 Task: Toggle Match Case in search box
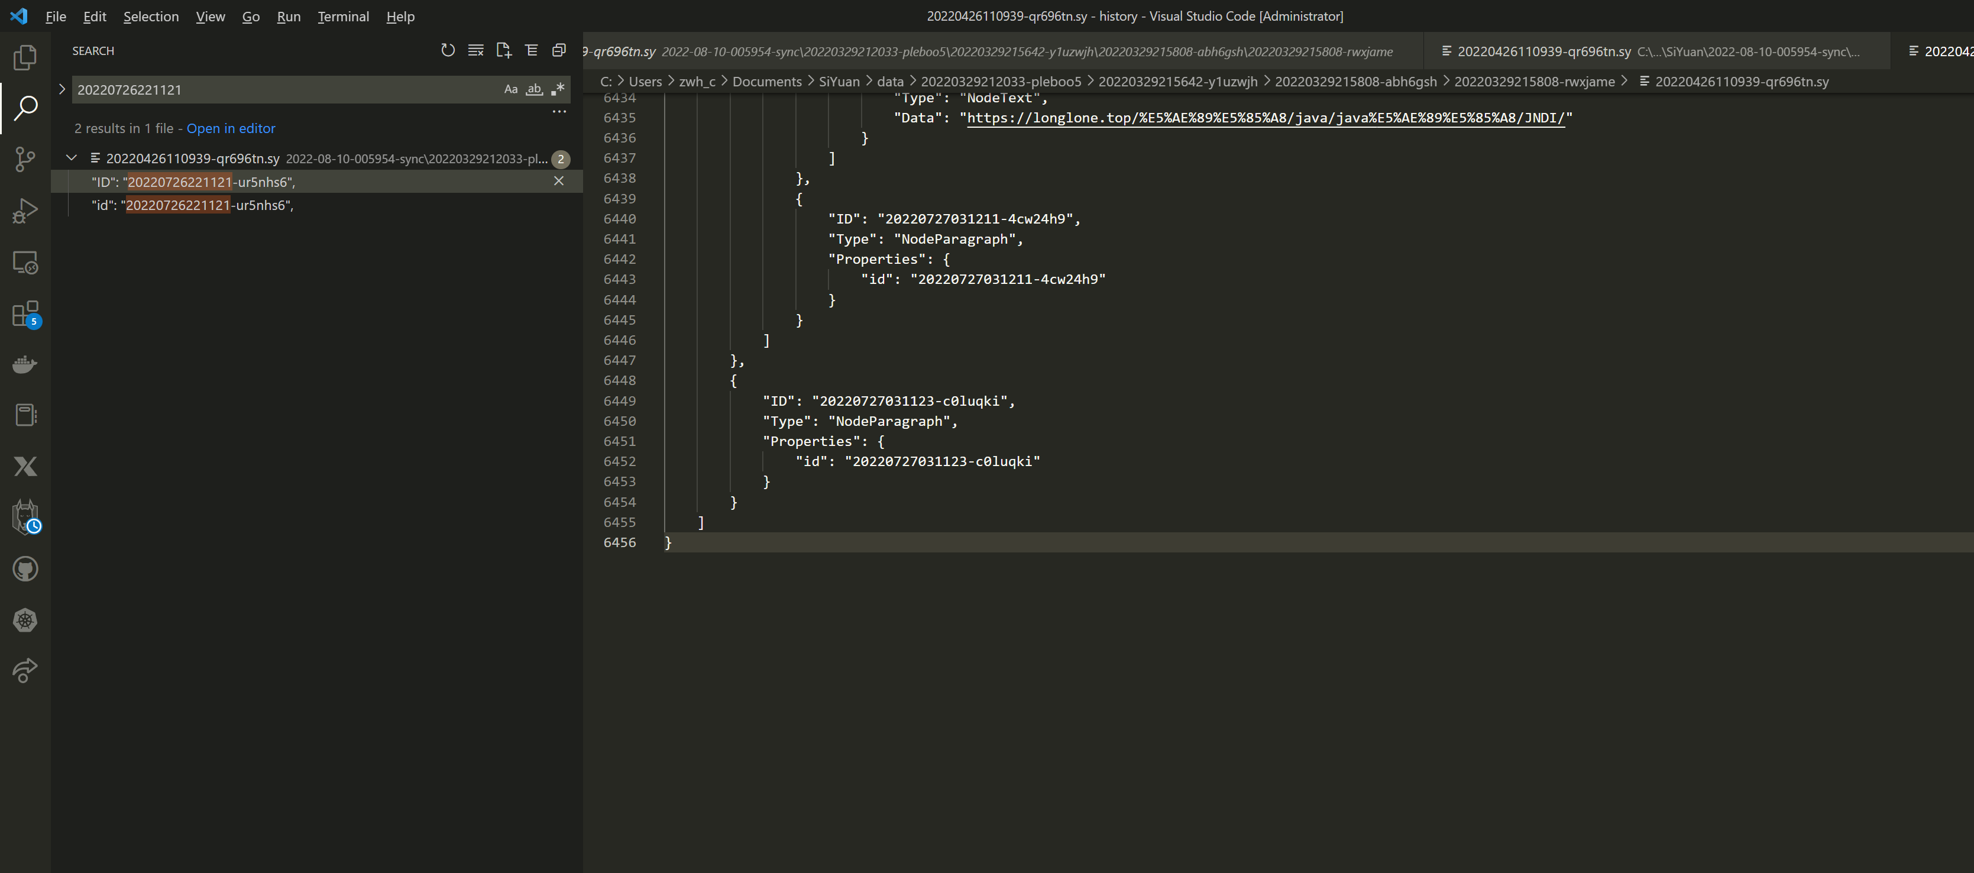click(x=510, y=90)
